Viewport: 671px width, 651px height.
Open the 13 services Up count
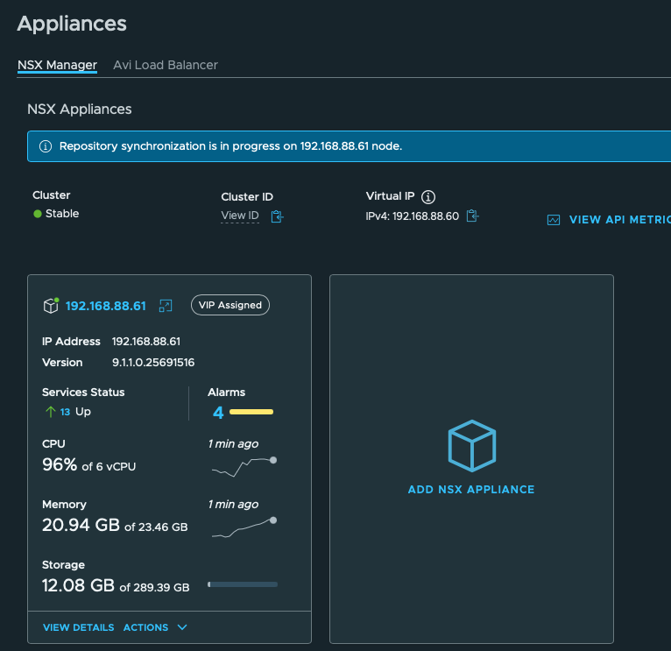(x=65, y=412)
